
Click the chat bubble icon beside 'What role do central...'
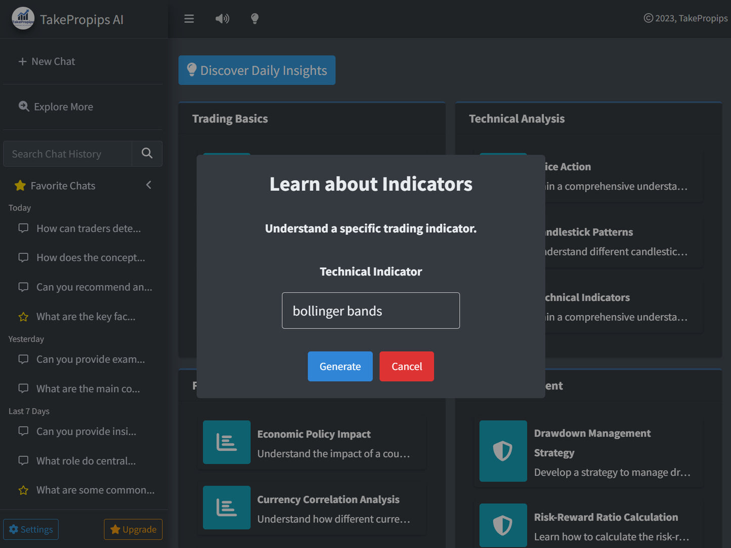click(23, 461)
